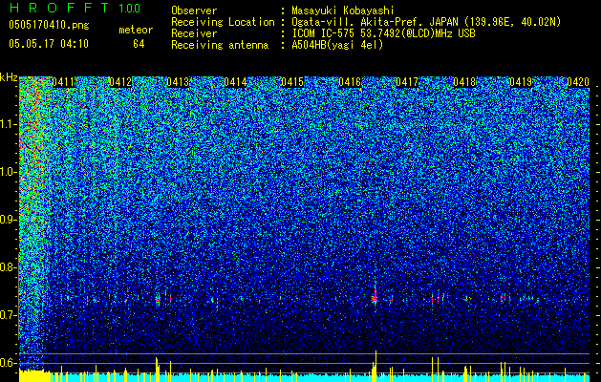Click the 0414 time marker
Image resolution: width=601 pixels, height=382 pixels.
[x=235, y=82]
